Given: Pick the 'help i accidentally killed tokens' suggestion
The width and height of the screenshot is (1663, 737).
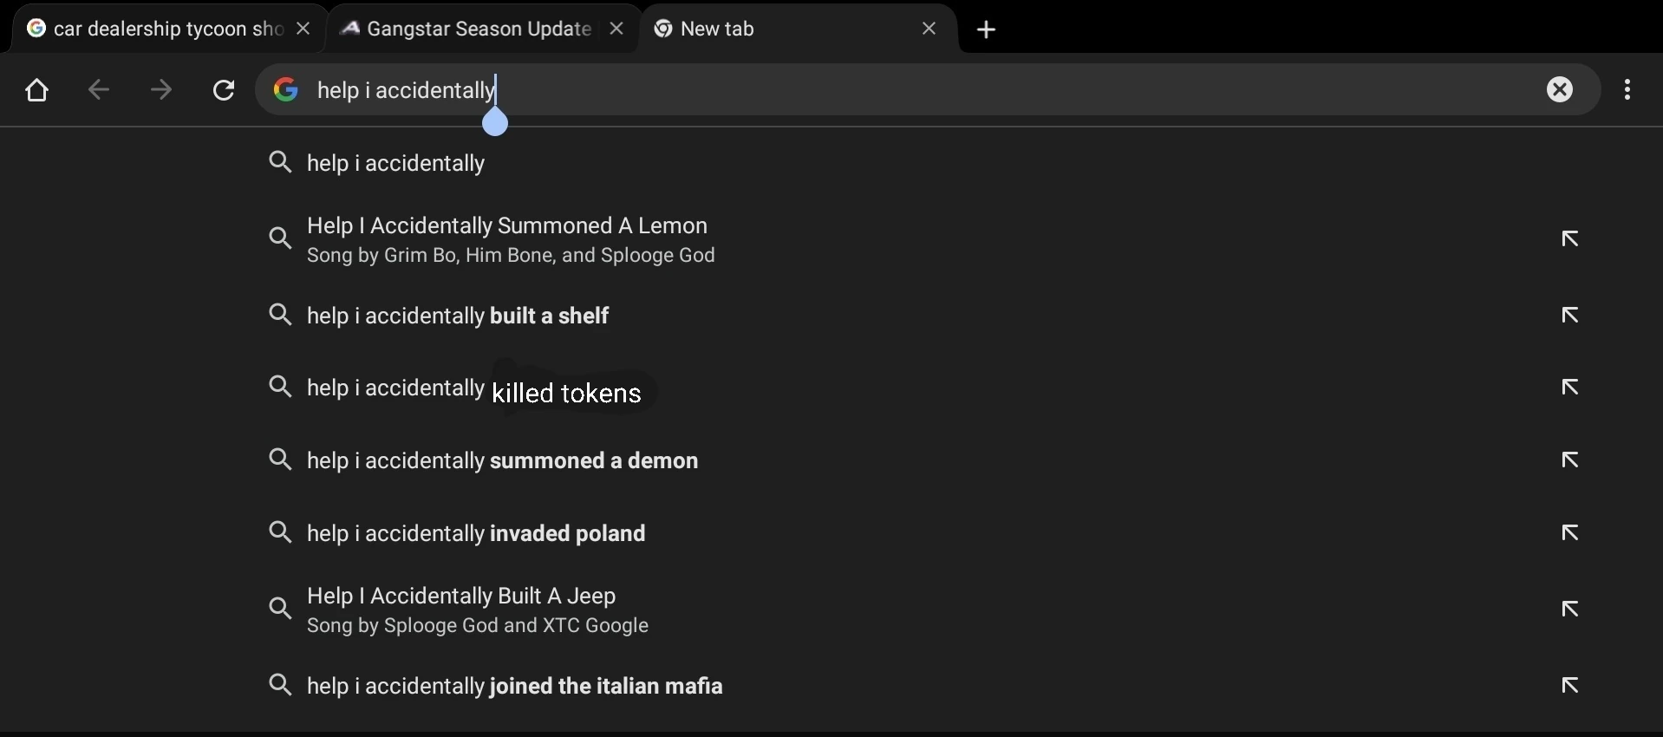Looking at the screenshot, I should click(x=477, y=391).
